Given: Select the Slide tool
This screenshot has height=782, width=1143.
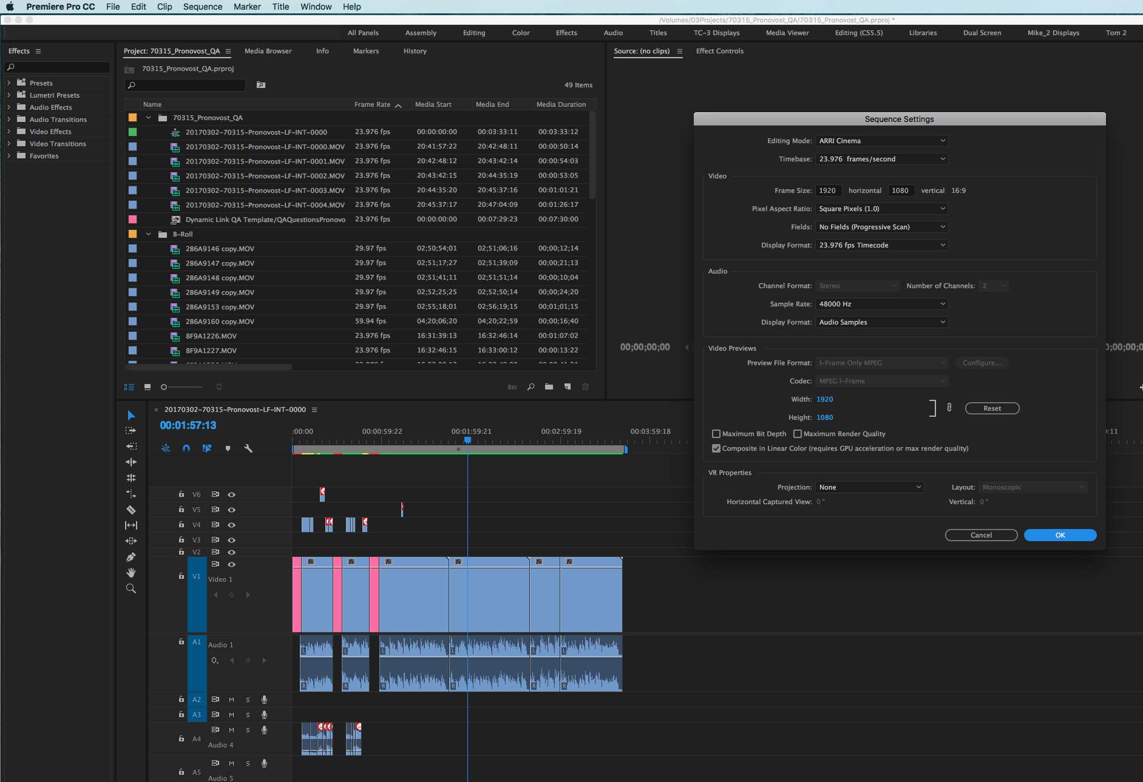Looking at the screenshot, I should tap(131, 541).
